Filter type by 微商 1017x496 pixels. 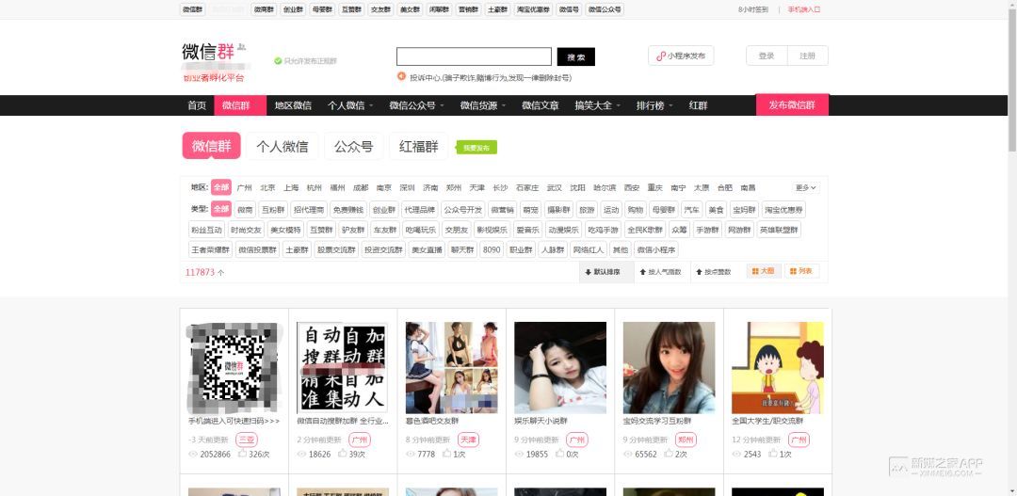245,210
